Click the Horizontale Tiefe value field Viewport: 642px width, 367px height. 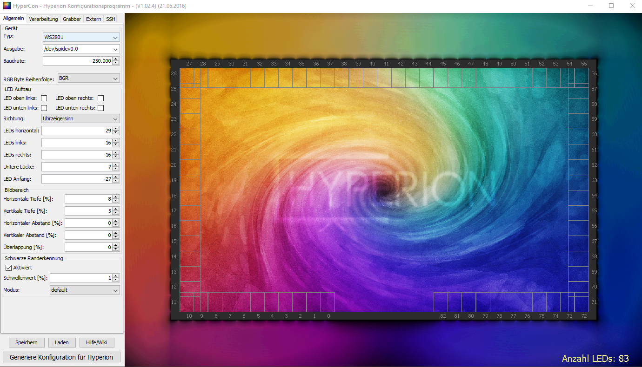click(x=88, y=199)
